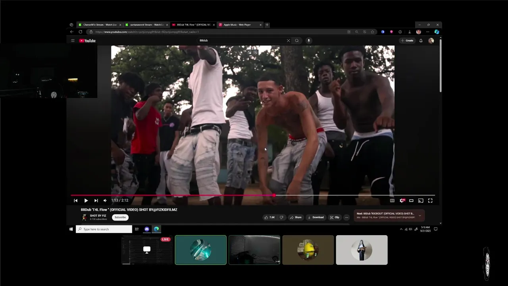The height and width of the screenshot is (286, 508).
Task: Dislike the video
Action: (x=281, y=217)
